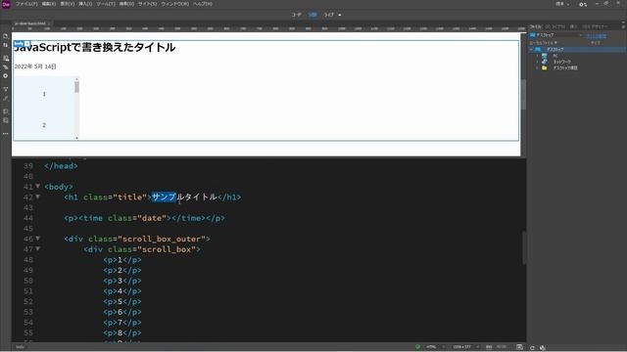The image size is (627, 352).
Task: Click the Expand All code icon
Action: coord(6,89)
